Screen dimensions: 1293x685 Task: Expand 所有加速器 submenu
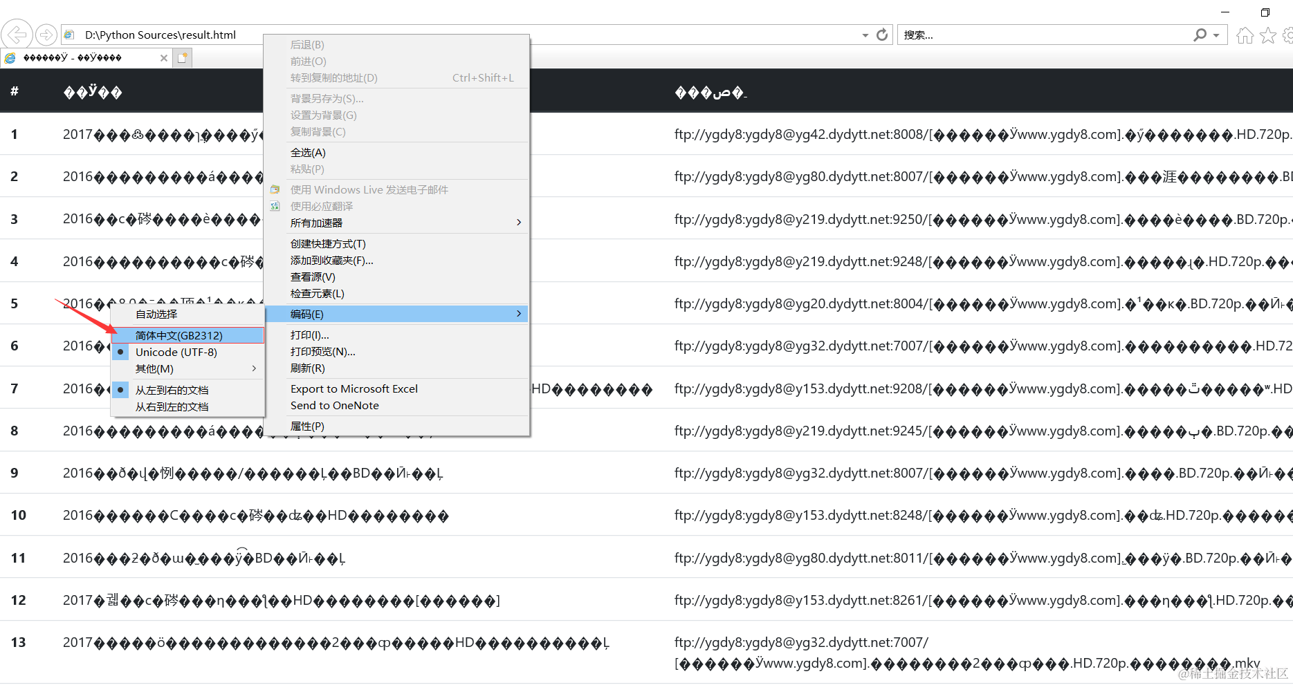tap(396, 223)
